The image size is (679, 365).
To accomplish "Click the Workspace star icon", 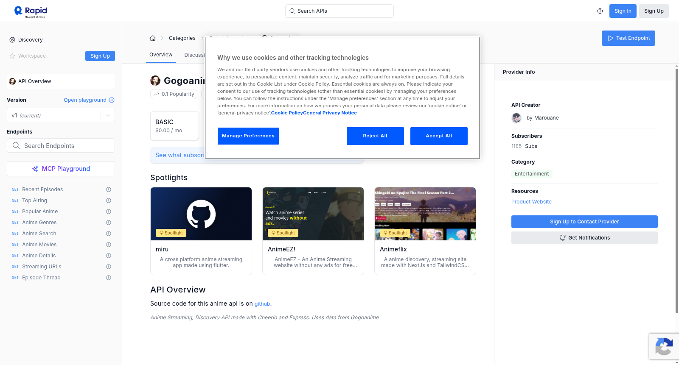I will click(x=12, y=56).
